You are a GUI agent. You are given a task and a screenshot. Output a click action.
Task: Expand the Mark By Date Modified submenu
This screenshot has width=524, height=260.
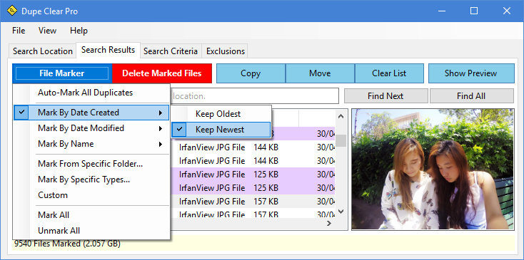click(x=91, y=128)
